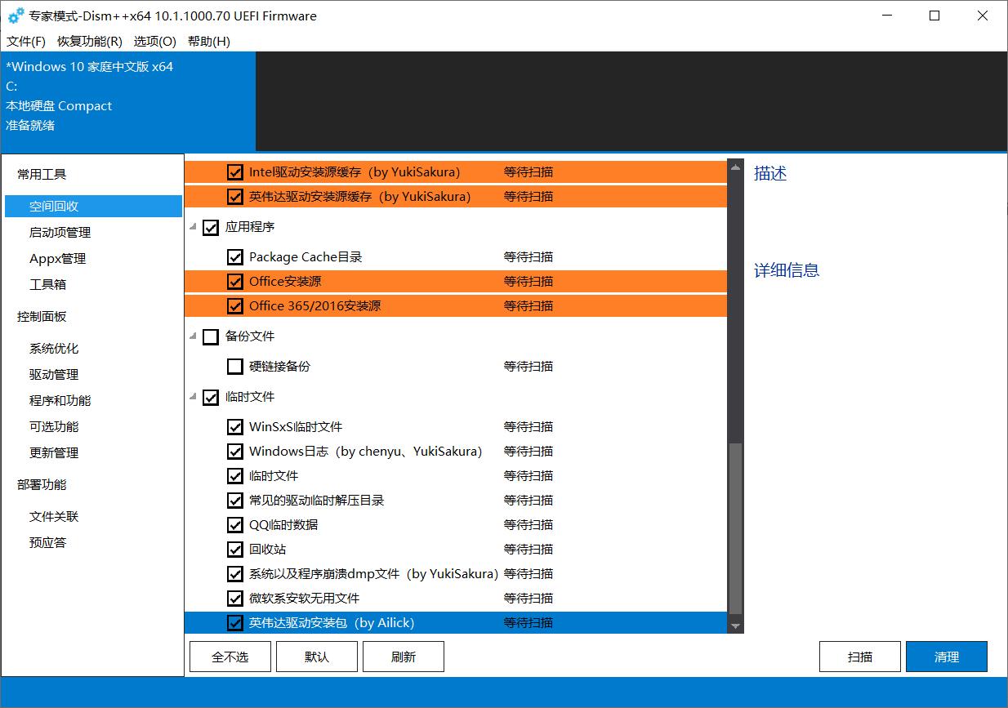Open the 选项(O) menu
Image resolution: width=1008 pixels, height=708 pixels.
click(x=154, y=41)
